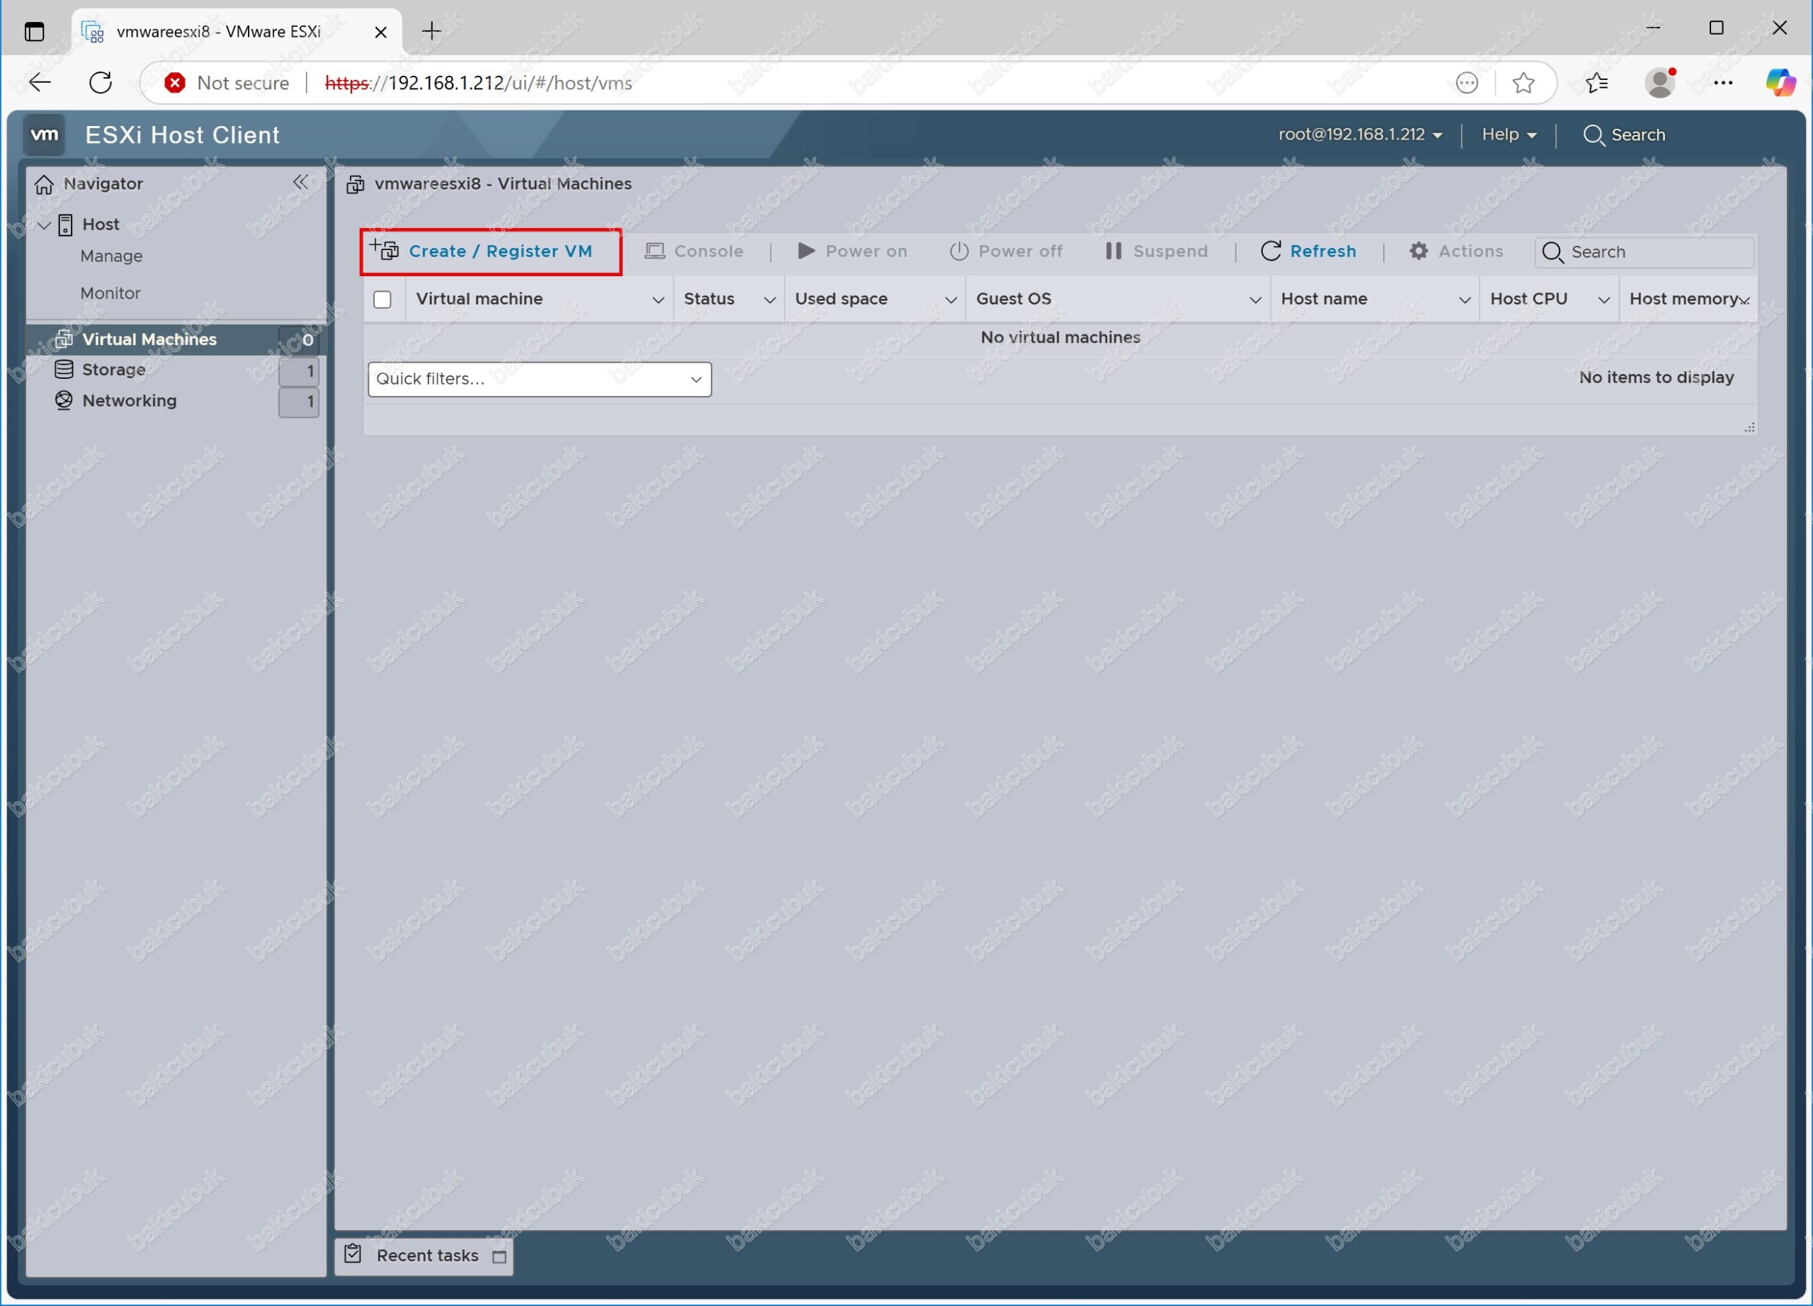This screenshot has width=1813, height=1306.
Task: Select Storage in Navigator
Action: [113, 369]
